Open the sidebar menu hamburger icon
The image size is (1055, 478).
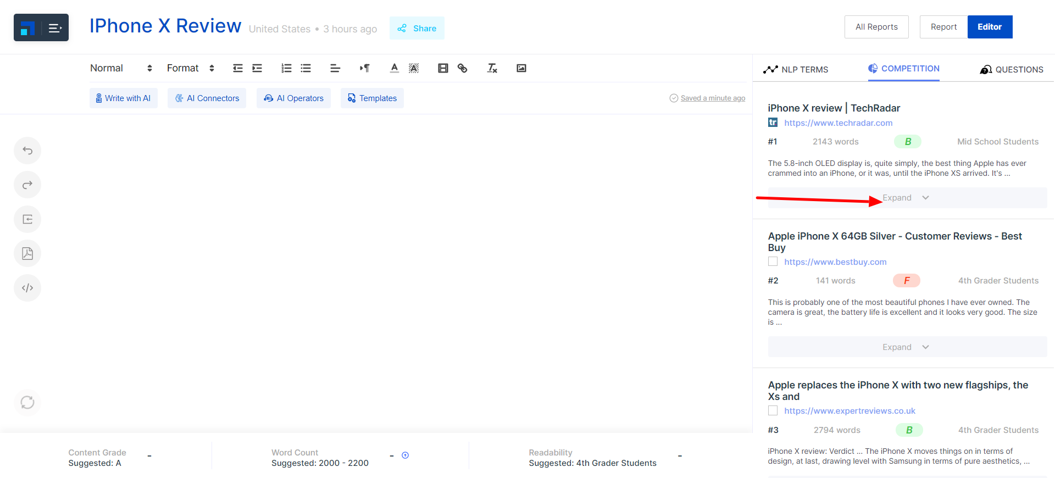(55, 28)
